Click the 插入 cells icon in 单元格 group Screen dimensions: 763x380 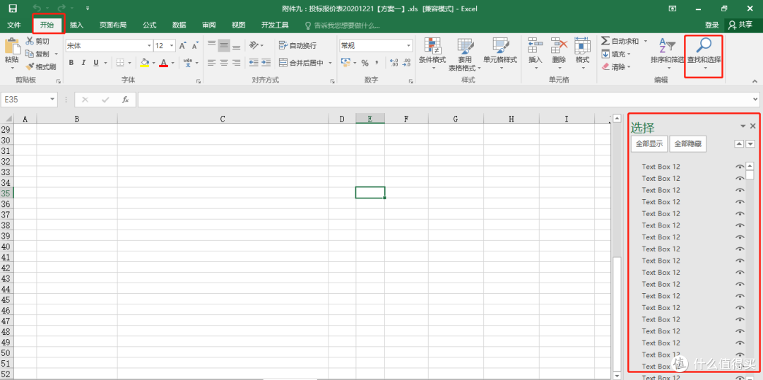pyautogui.click(x=536, y=45)
